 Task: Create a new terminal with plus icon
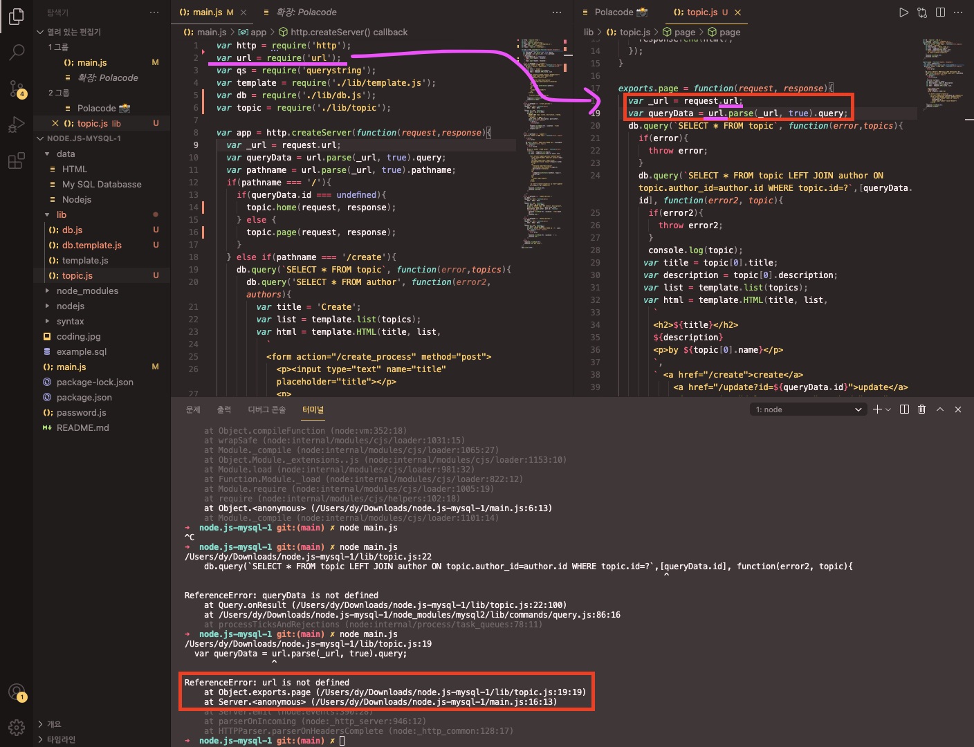(877, 409)
